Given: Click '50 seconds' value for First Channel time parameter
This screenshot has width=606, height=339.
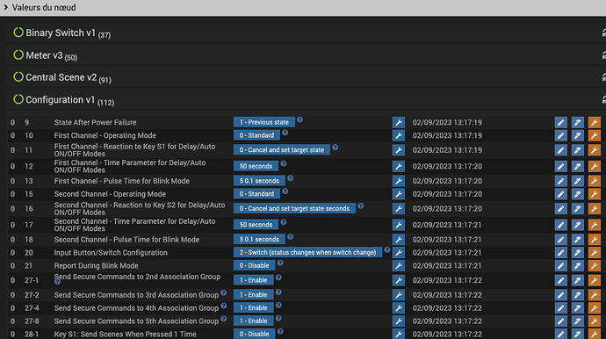Looking at the screenshot, I should click(x=256, y=166).
